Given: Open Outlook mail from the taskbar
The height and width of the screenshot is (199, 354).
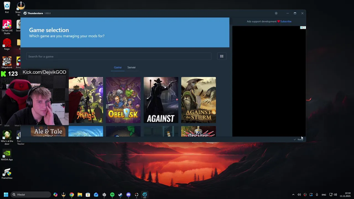Looking at the screenshot, I should click(x=96, y=195).
